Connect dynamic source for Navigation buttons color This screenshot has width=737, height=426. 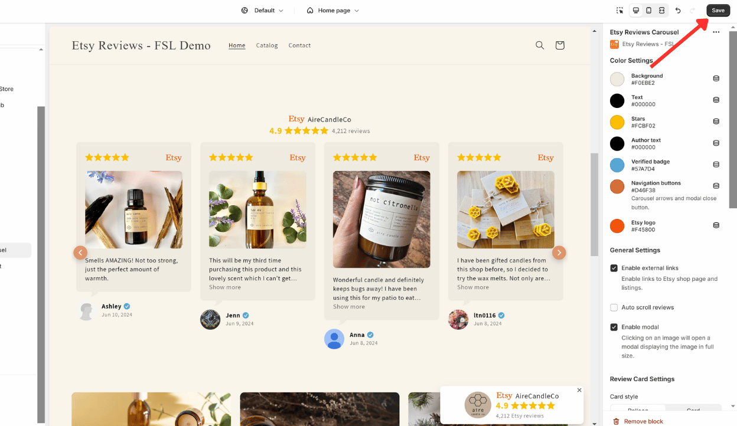coord(716,186)
